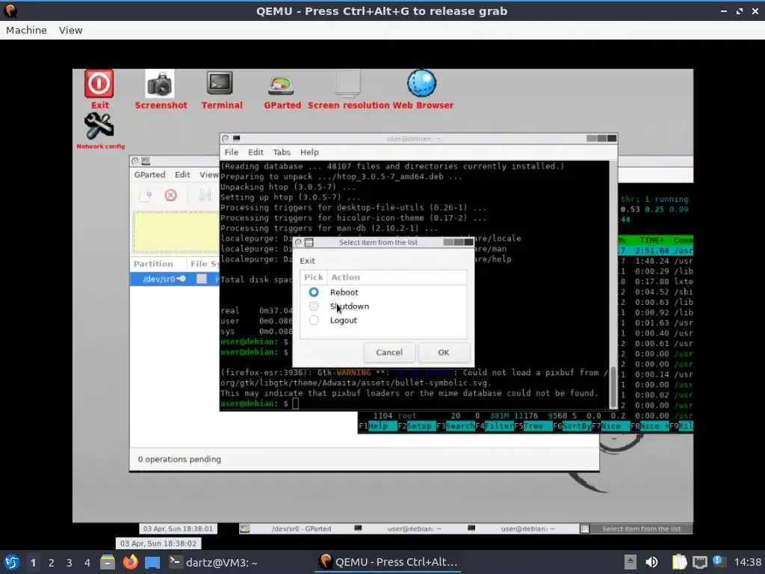The width and height of the screenshot is (765, 574).
Task: Click the update notifier tray icon
Action: pyautogui.click(x=718, y=561)
